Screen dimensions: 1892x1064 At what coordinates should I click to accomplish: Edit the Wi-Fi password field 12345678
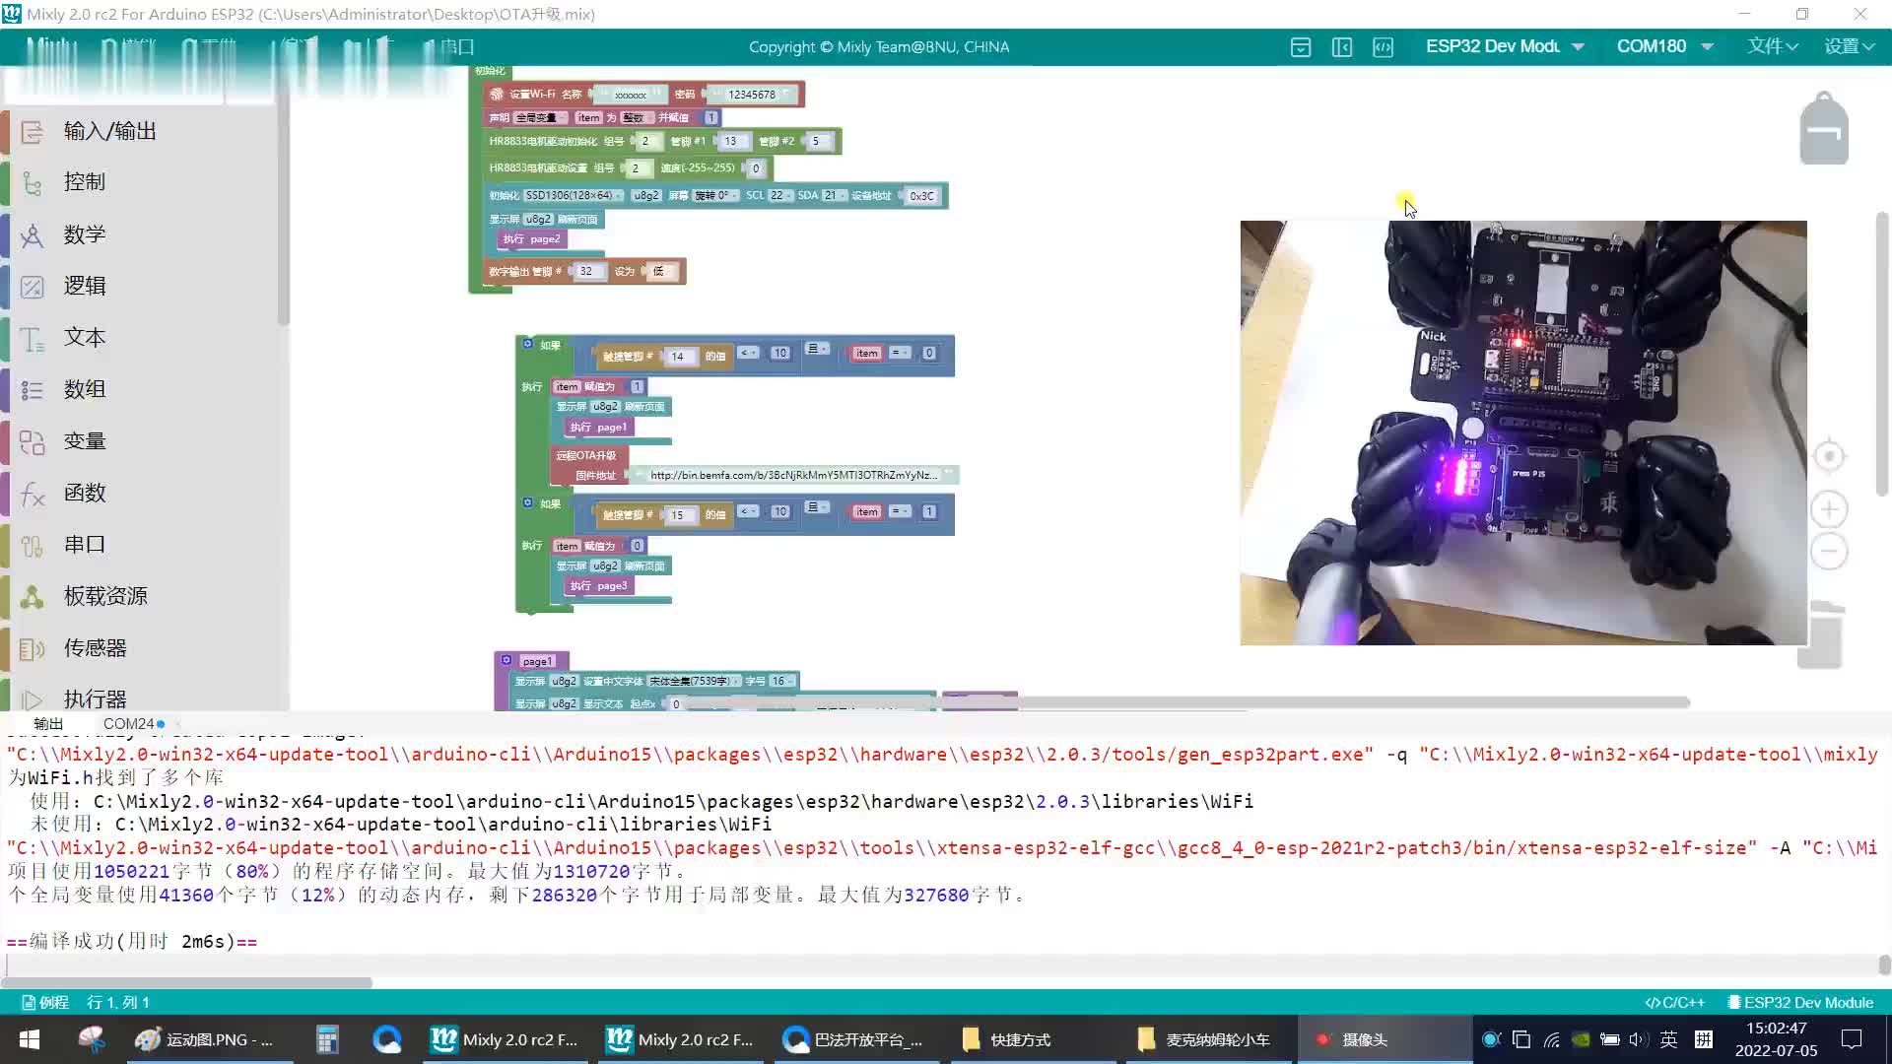pos(752,95)
